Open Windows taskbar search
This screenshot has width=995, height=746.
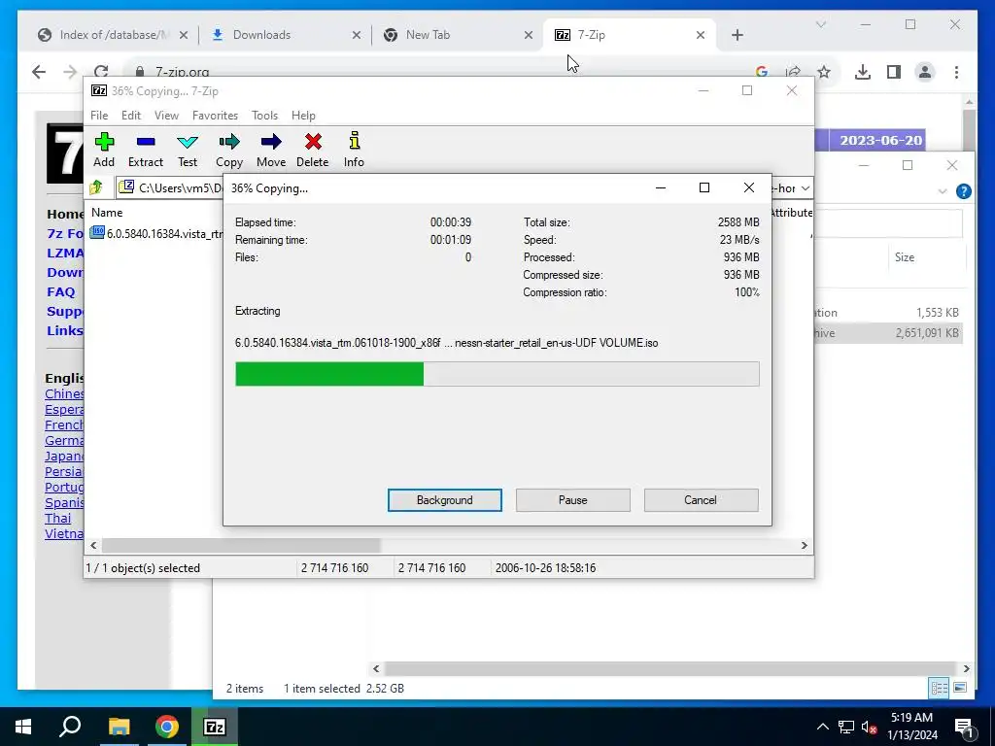[70, 727]
